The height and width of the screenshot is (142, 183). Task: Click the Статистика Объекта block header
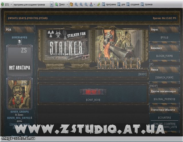(x=164, y=110)
